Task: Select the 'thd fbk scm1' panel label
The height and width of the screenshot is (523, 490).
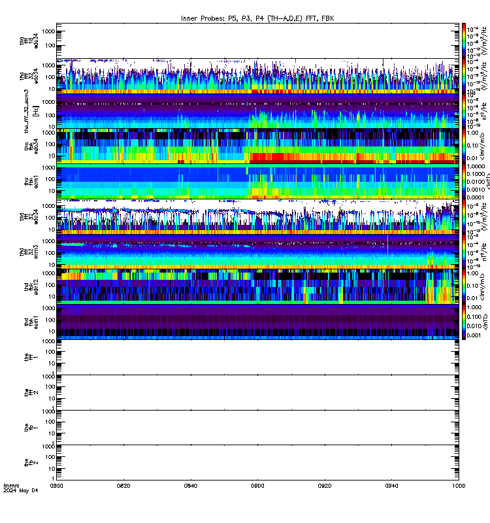Action: 31,322
